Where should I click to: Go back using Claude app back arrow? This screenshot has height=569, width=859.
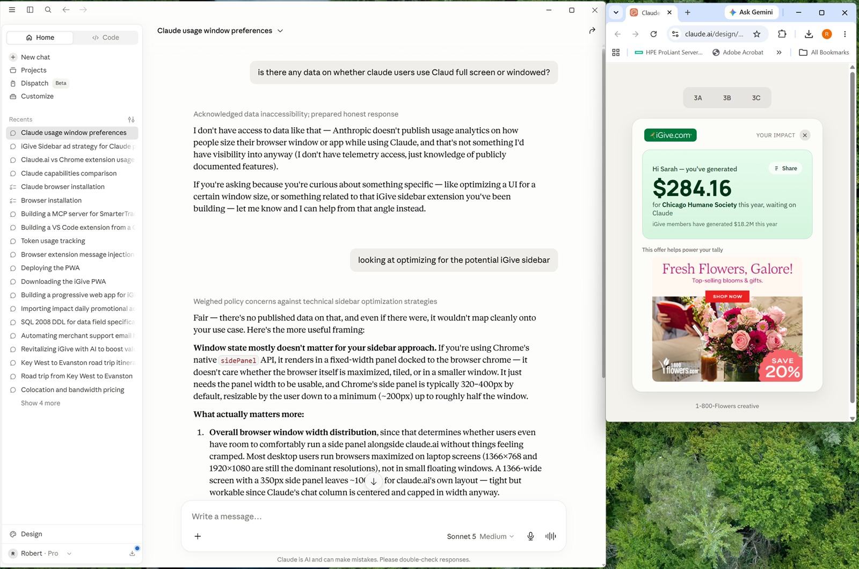point(66,10)
